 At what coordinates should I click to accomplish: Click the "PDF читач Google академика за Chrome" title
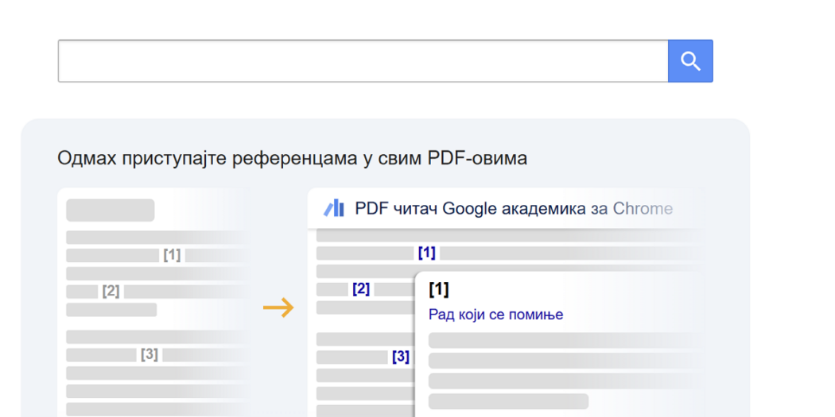(513, 209)
